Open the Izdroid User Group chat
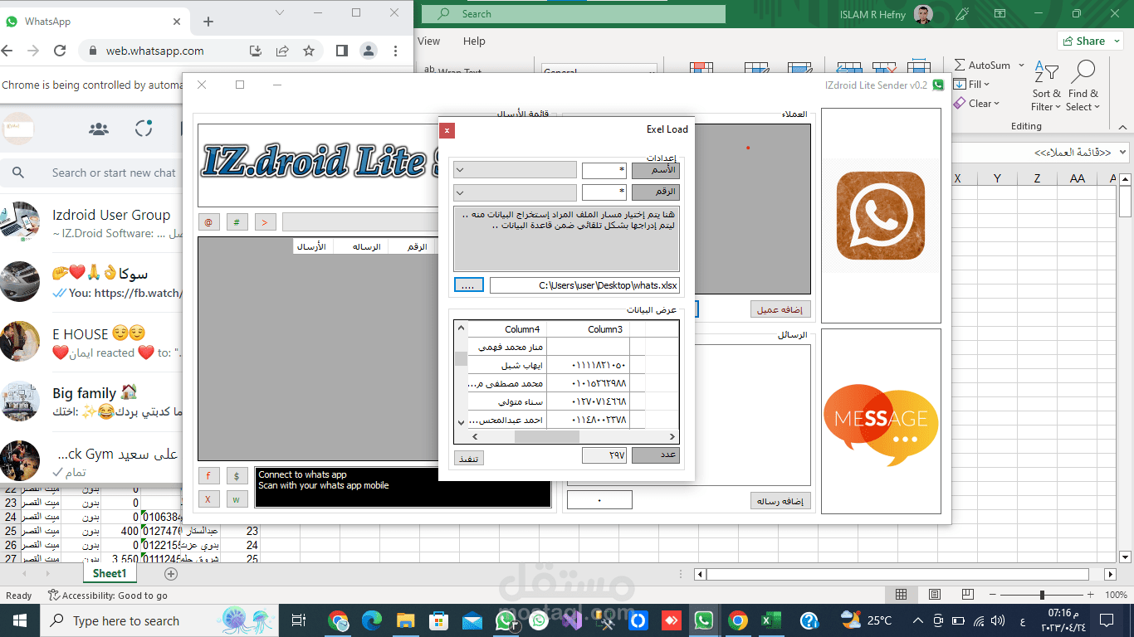The height and width of the screenshot is (637, 1134). (x=91, y=223)
